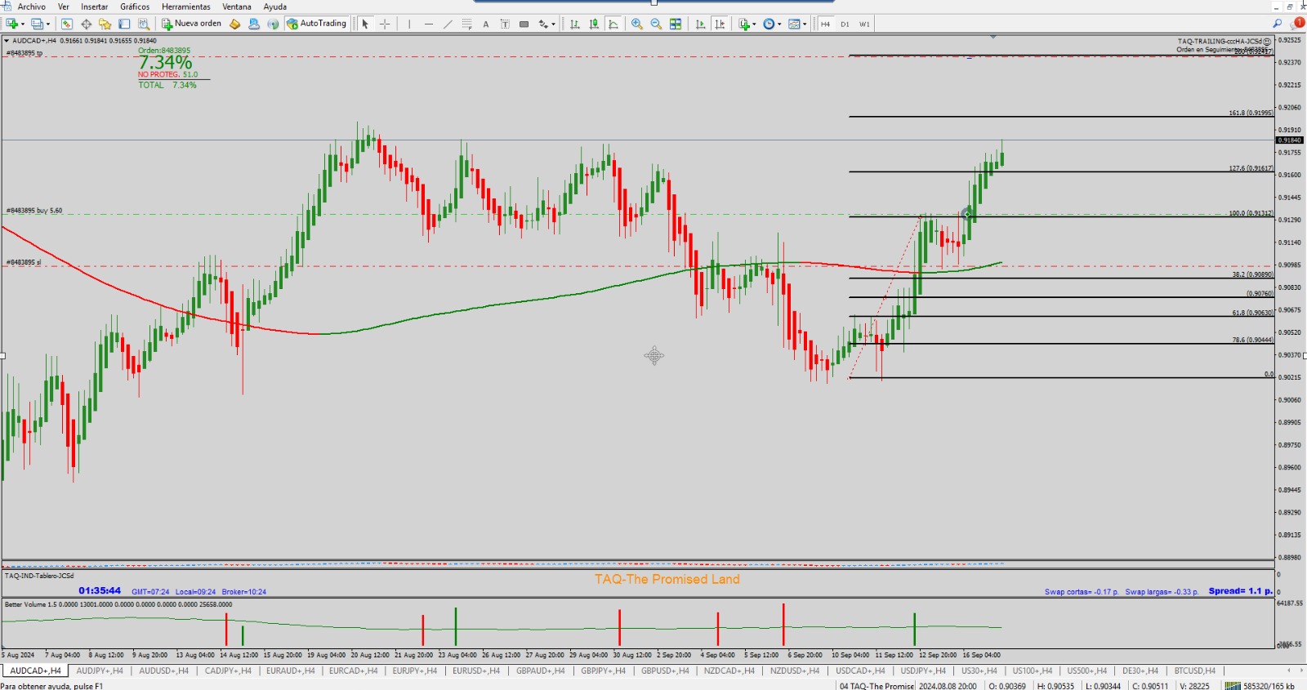Switch to the EURUSD+,H4 chart tab

click(475, 671)
